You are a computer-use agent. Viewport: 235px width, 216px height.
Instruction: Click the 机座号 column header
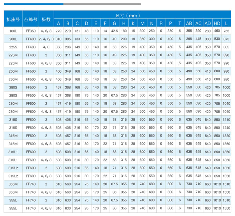pyautogui.click(x=12, y=19)
